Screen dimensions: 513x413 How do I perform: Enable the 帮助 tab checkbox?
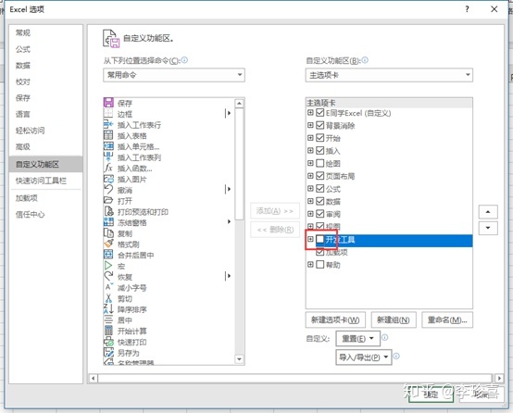coord(320,264)
